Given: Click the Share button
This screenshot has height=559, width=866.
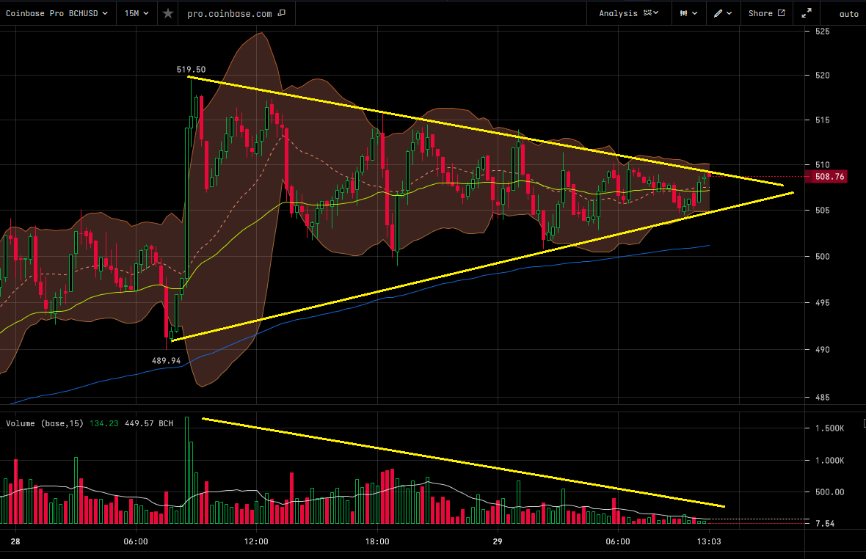Looking at the screenshot, I should pyautogui.click(x=767, y=13).
